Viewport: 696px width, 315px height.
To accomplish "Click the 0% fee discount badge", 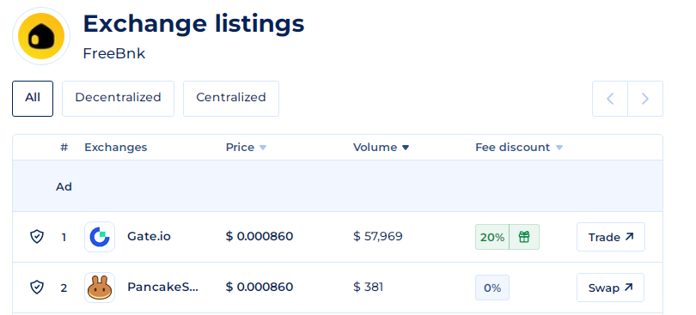I will click(x=492, y=288).
